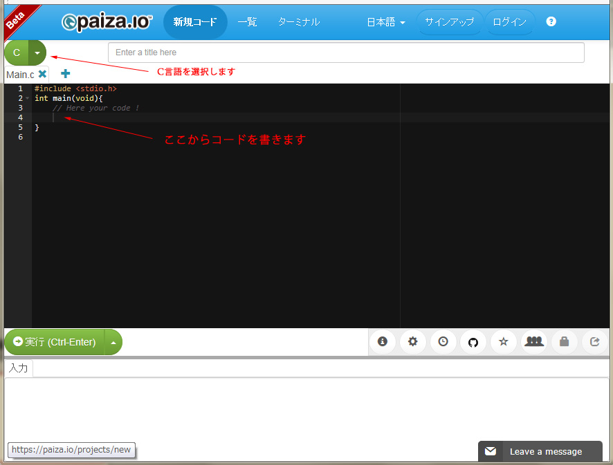
Task: Click the GitHub icon
Action: click(473, 343)
